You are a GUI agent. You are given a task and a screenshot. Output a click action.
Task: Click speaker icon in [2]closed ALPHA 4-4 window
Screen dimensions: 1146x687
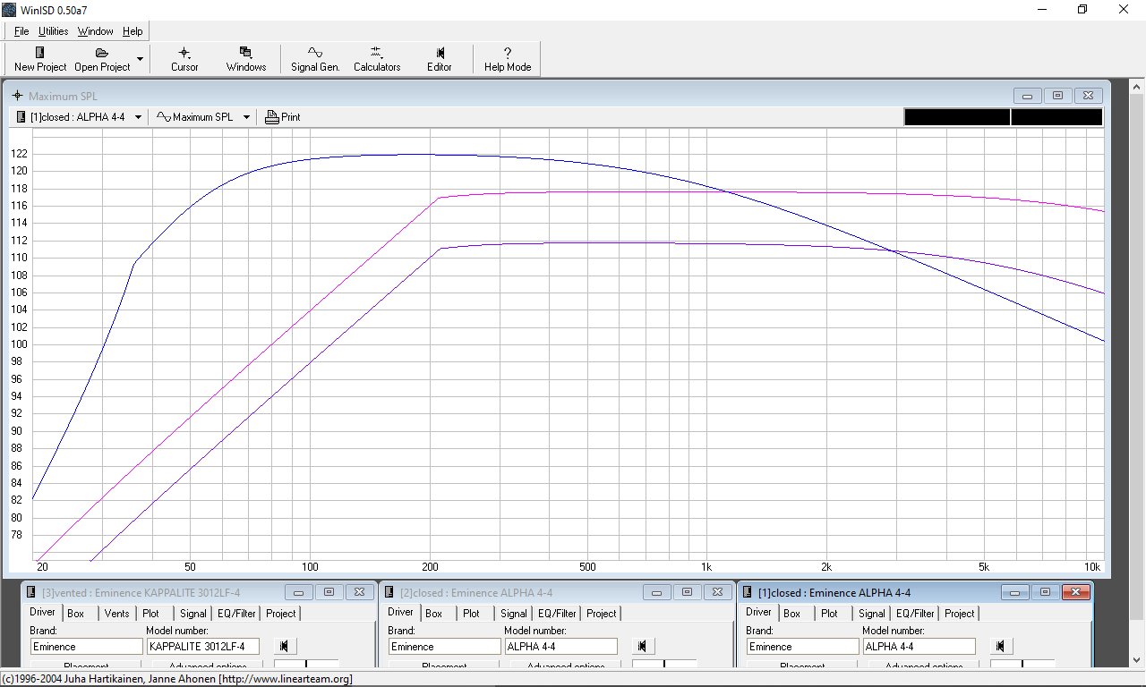click(x=642, y=646)
